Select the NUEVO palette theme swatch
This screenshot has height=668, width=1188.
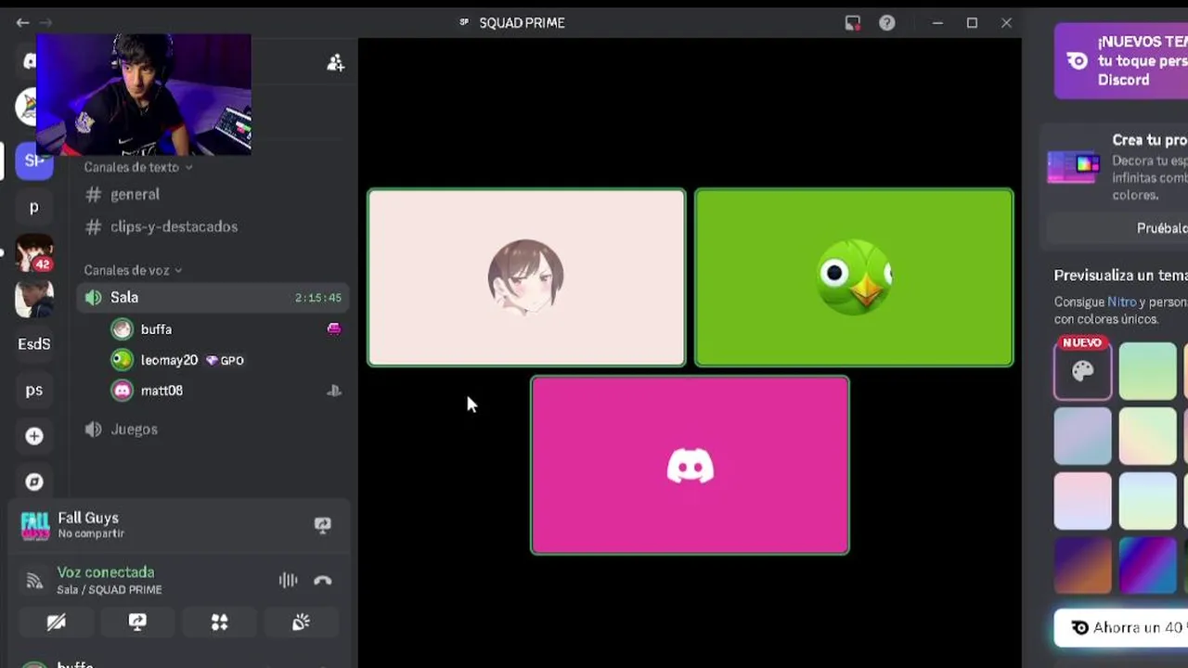coord(1082,371)
